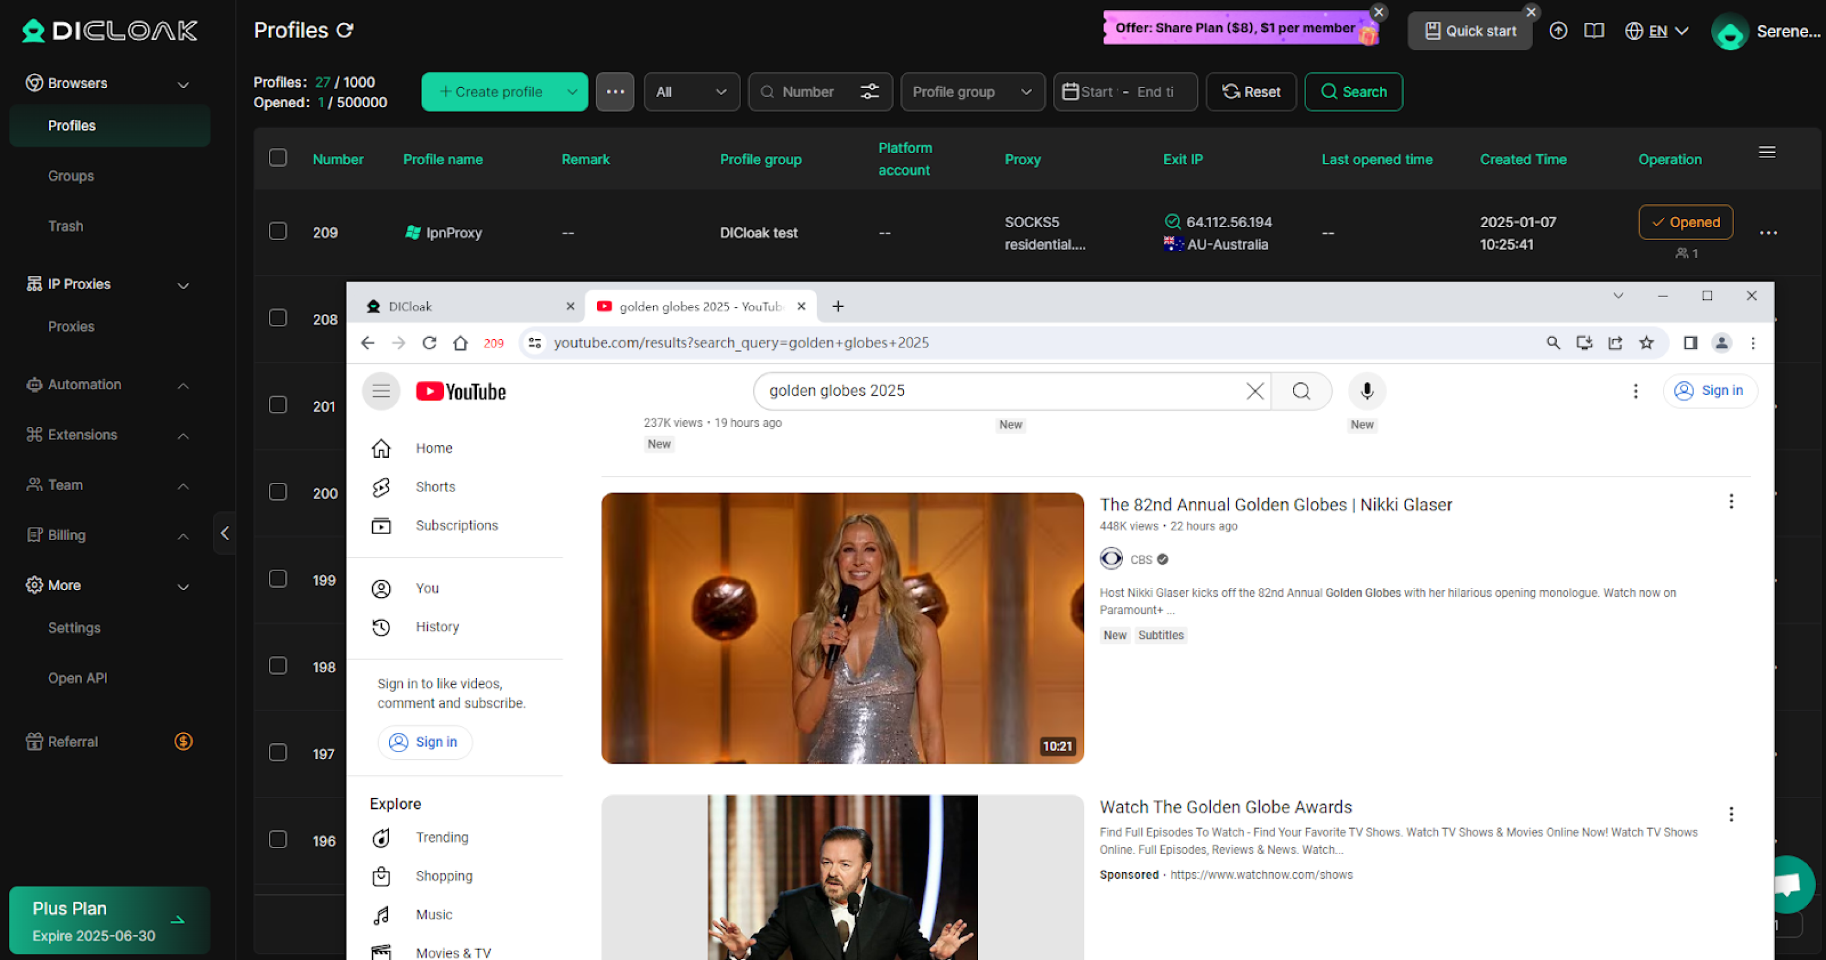Go to browser home page

[461, 343]
